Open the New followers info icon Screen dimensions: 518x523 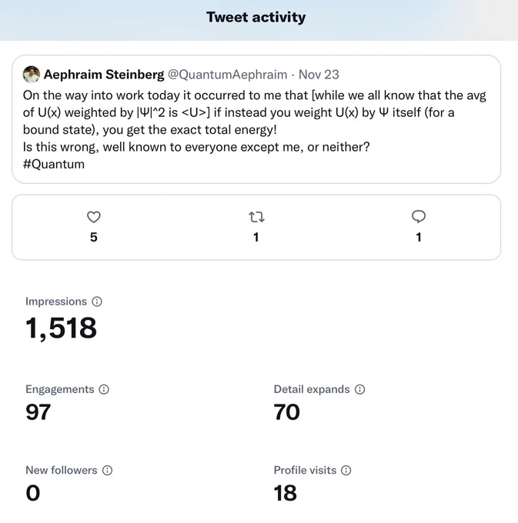(x=108, y=470)
